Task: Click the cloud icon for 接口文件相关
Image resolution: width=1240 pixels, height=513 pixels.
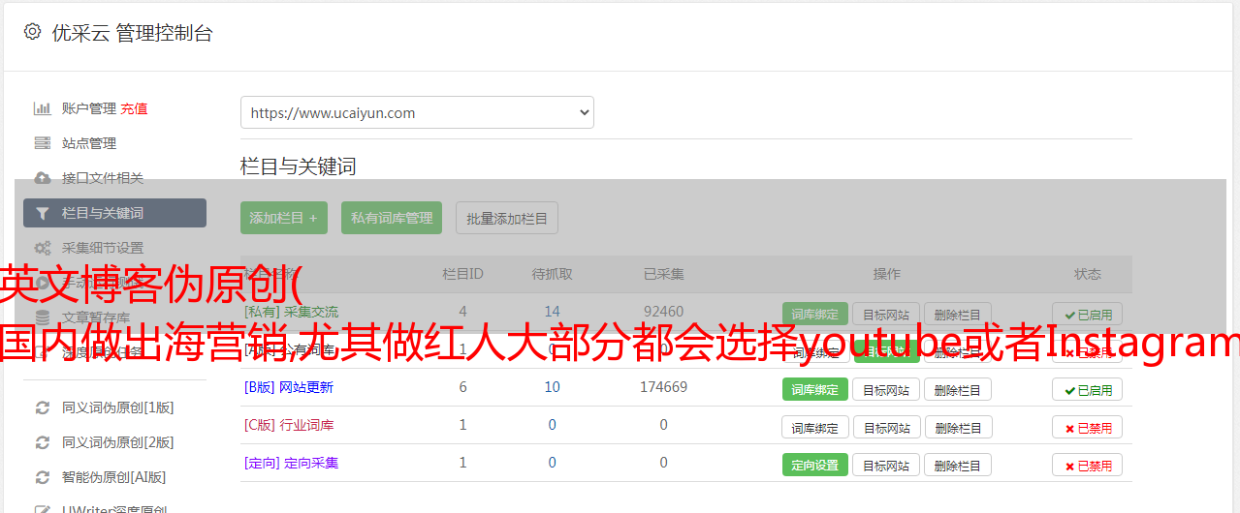Action: coord(43,178)
